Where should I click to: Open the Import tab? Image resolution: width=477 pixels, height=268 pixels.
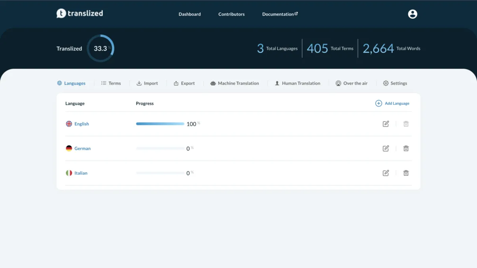(x=147, y=83)
